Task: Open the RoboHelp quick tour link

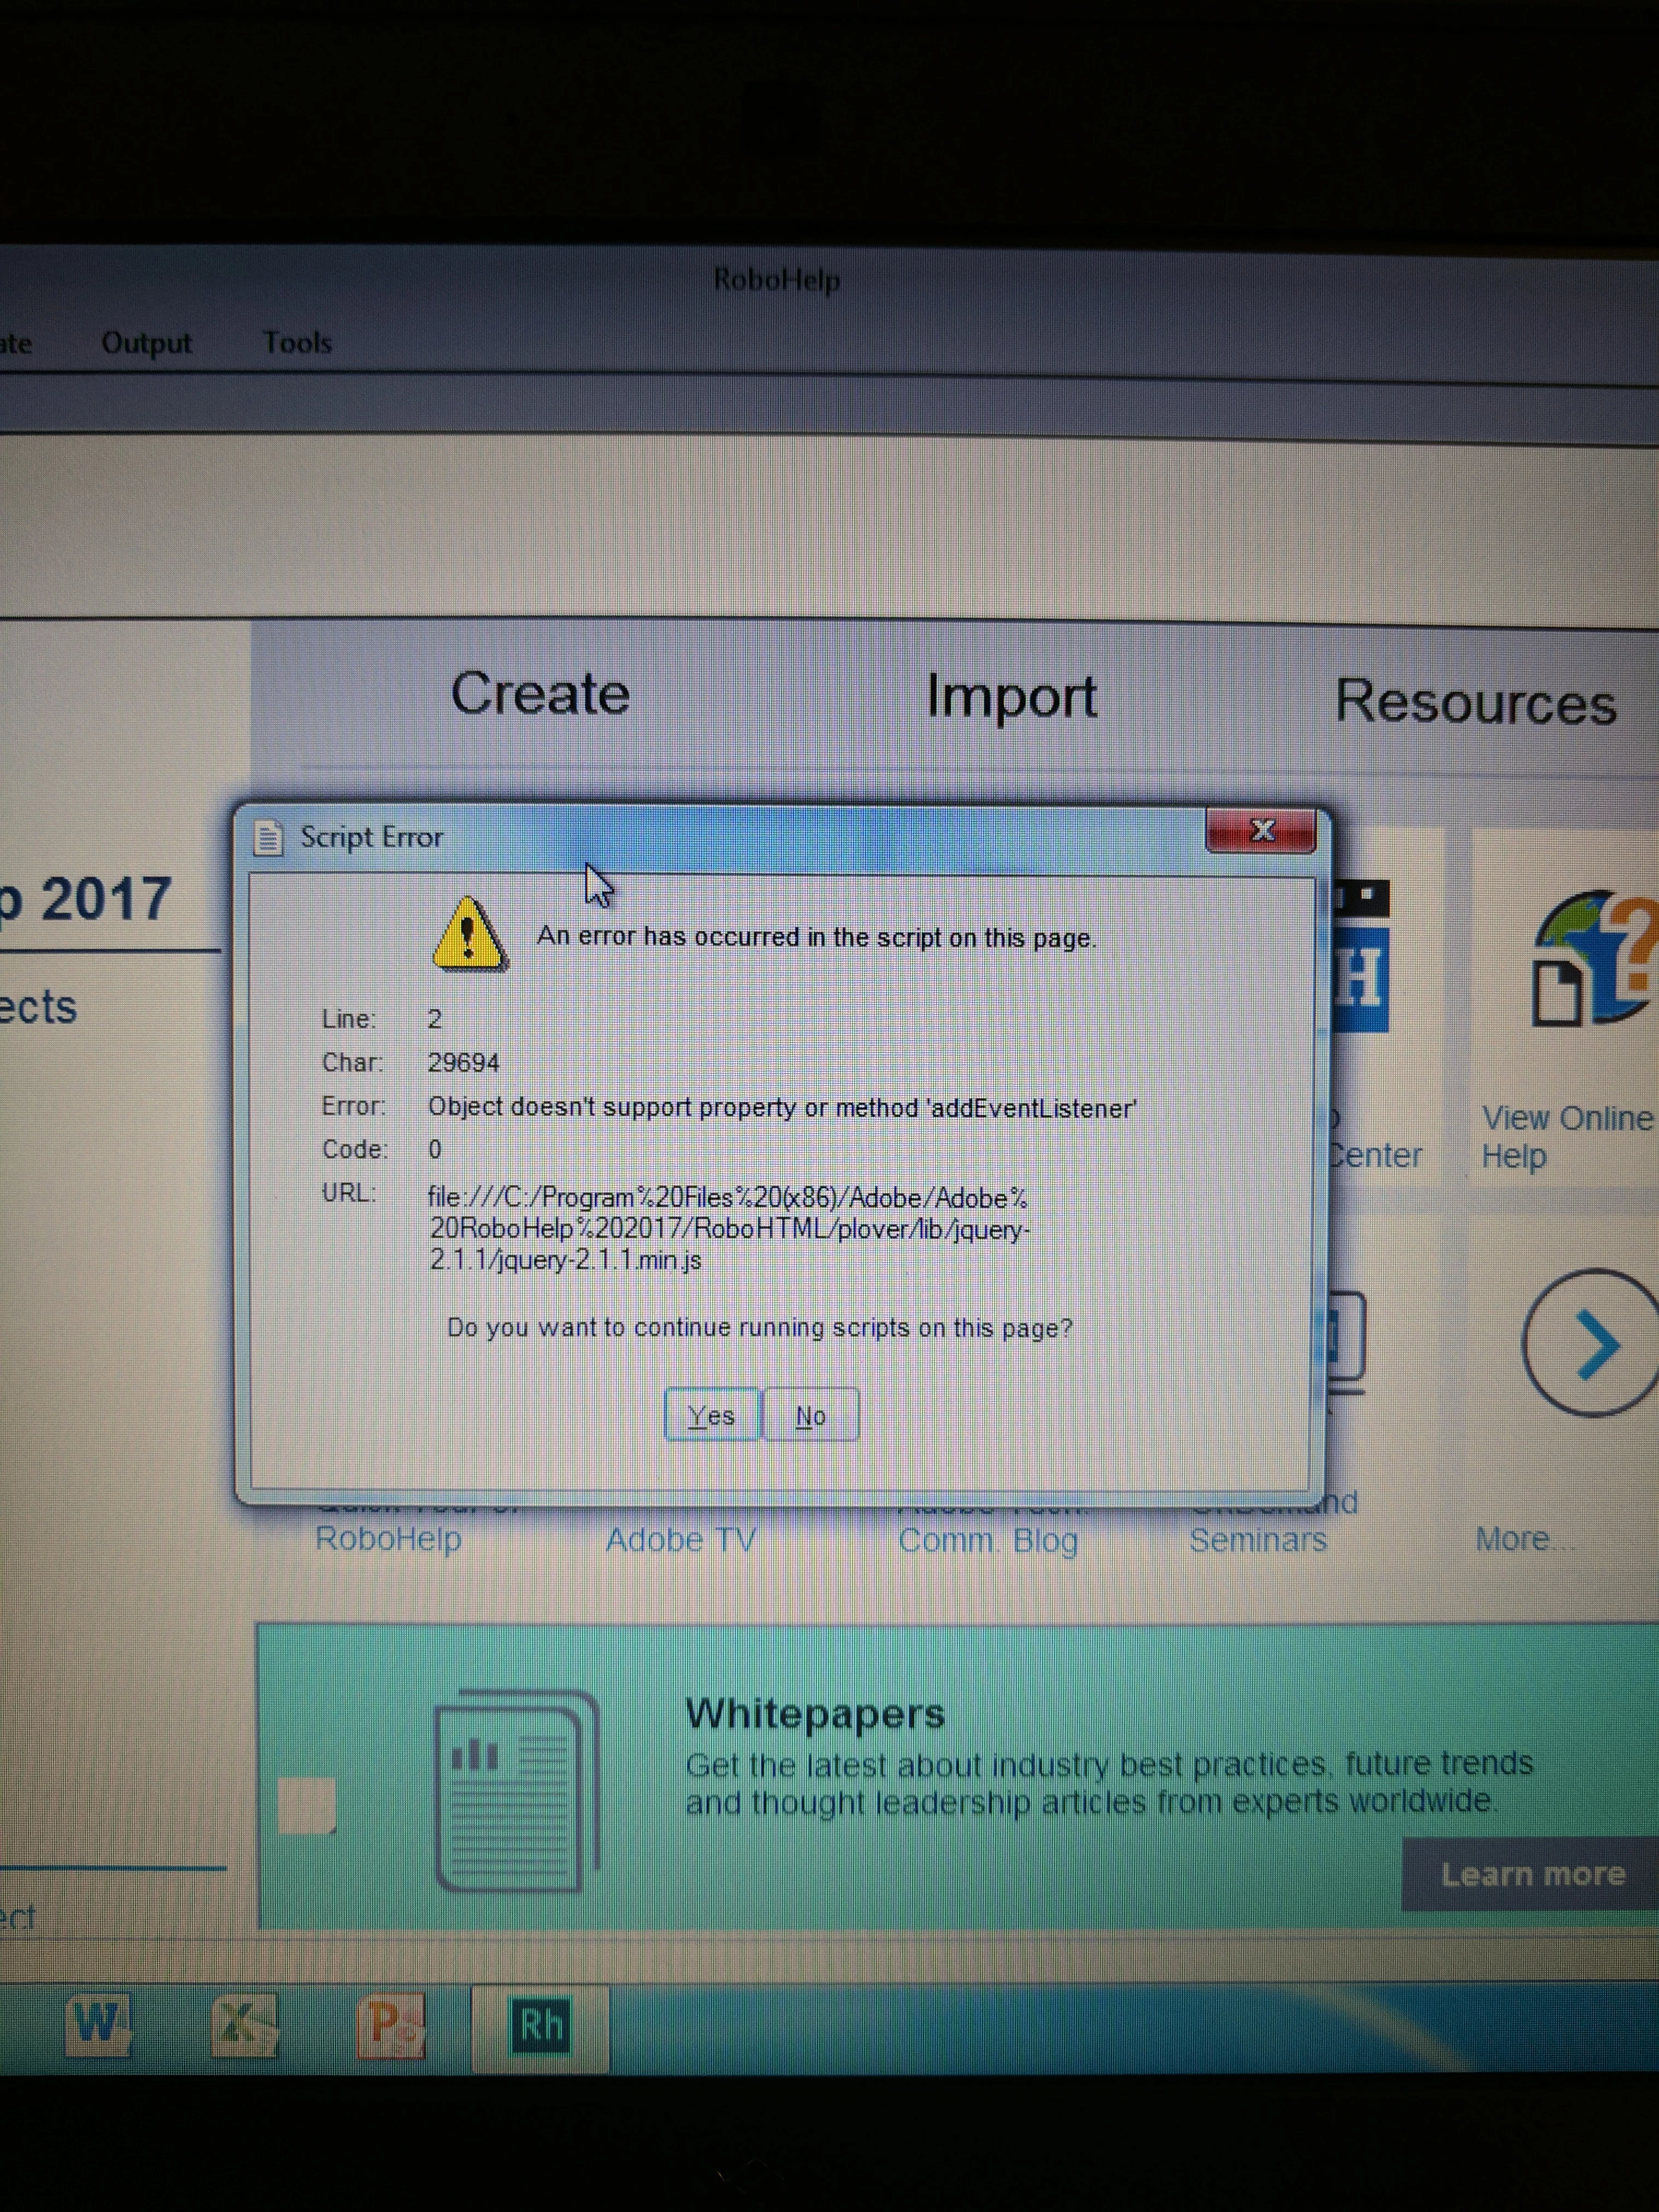Action: click(x=388, y=1539)
